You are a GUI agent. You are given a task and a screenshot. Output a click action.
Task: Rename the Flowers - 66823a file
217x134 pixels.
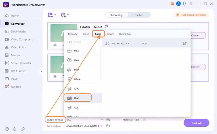coord(107,27)
